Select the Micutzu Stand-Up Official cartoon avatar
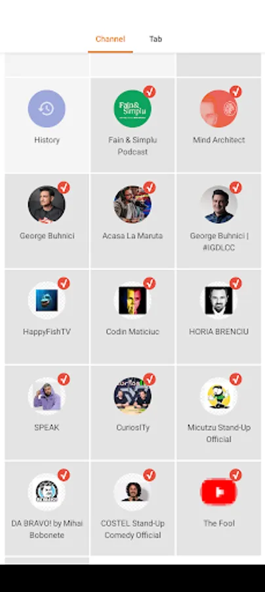This screenshot has height=592, width=265. [218, 396]
